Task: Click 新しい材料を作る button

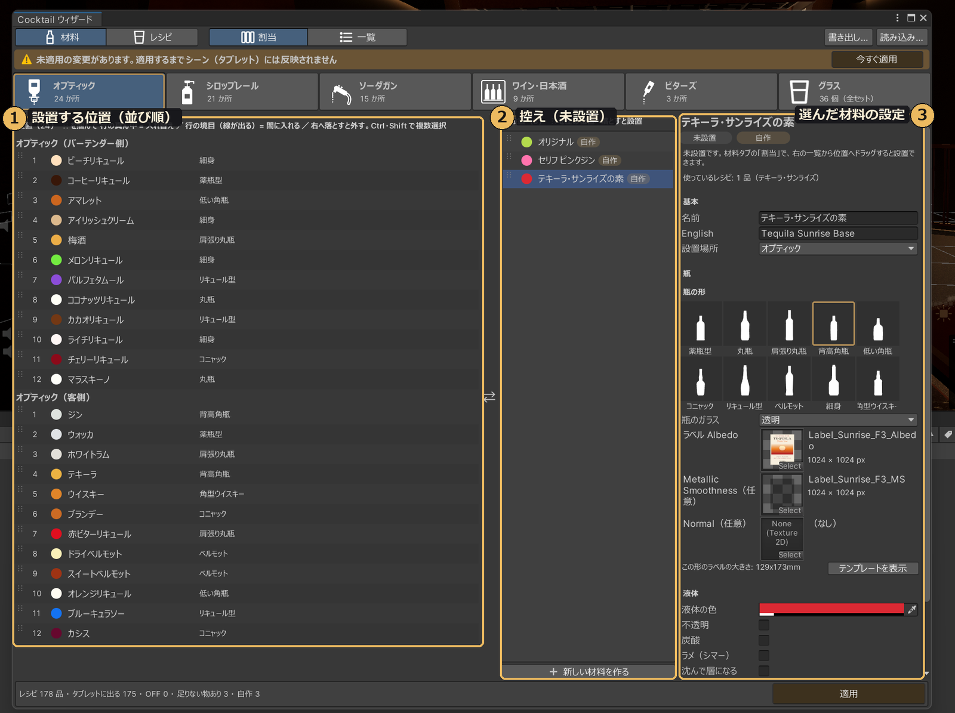Action: click(589, 672)
